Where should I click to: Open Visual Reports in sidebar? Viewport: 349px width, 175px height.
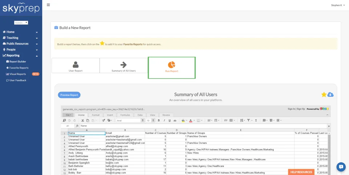(16, 74)
